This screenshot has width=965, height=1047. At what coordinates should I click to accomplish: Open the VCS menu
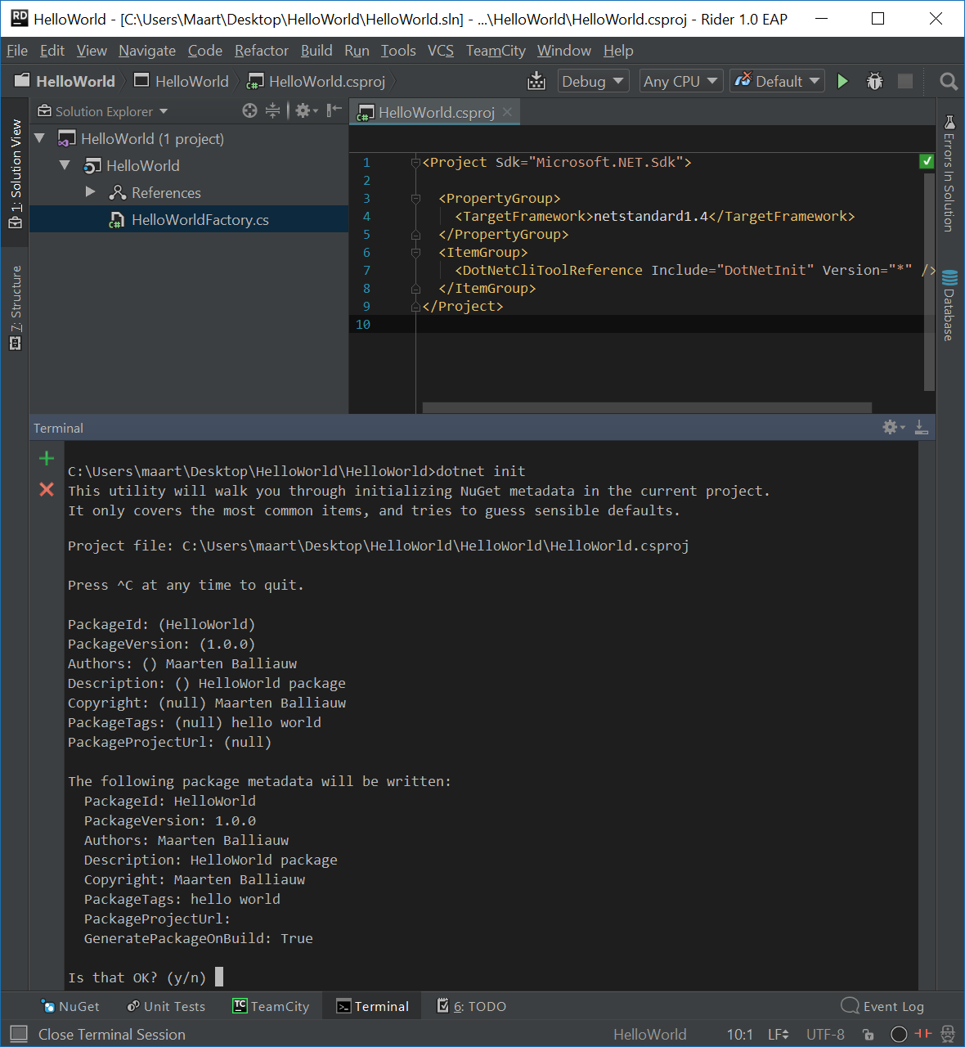coord(441,51)
